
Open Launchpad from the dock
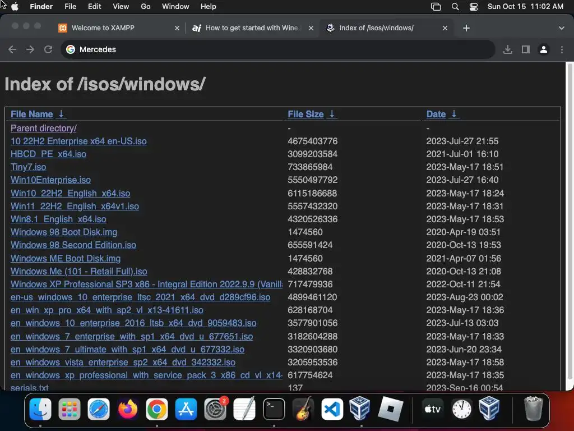[x=69, y=409]
